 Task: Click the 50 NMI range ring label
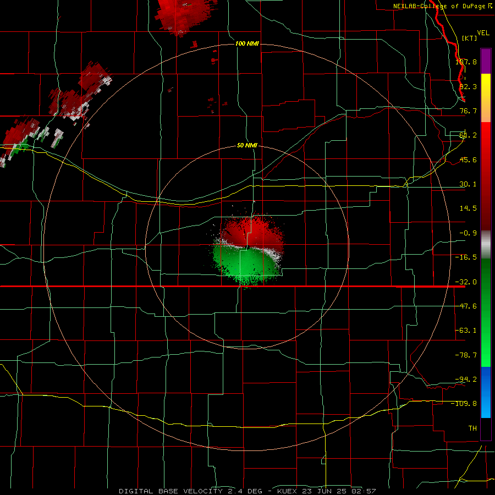click(x=247, y=145)
